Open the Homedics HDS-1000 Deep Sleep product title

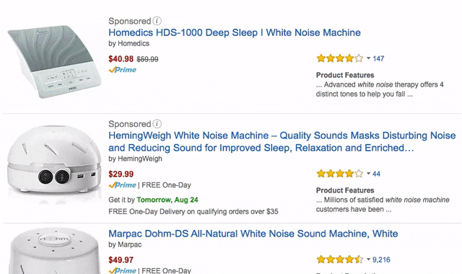234,32
